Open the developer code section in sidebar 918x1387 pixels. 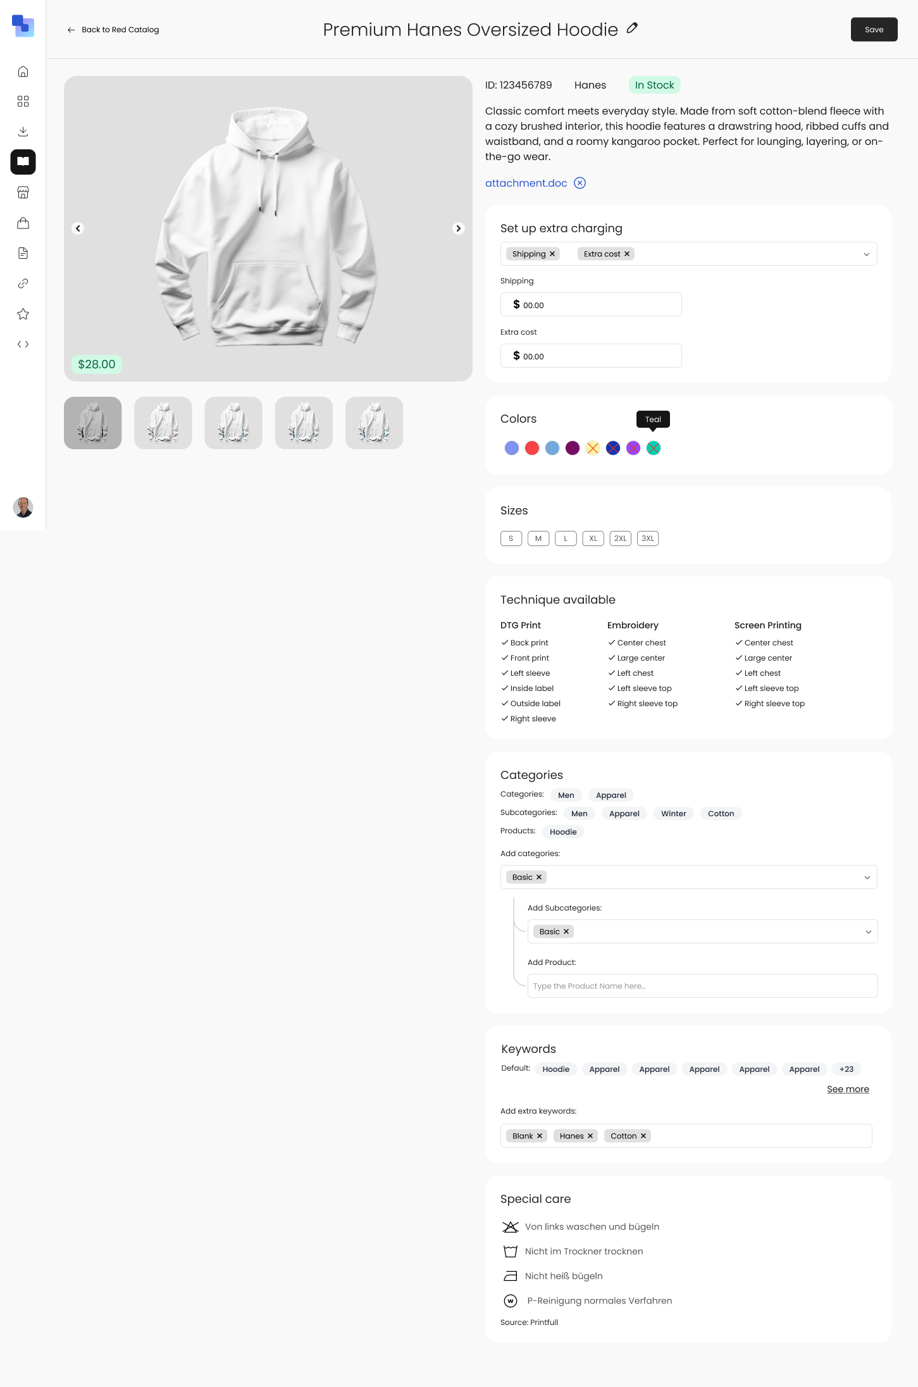(23, 344)
